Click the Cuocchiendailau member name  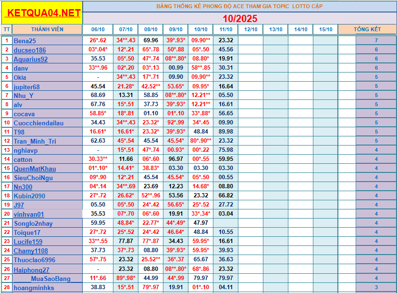click(x=38, y=123)
